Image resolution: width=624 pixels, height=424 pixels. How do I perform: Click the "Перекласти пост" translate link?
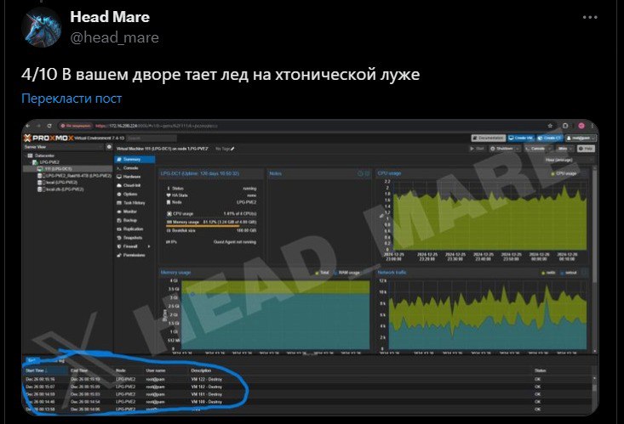coord(72,99)
